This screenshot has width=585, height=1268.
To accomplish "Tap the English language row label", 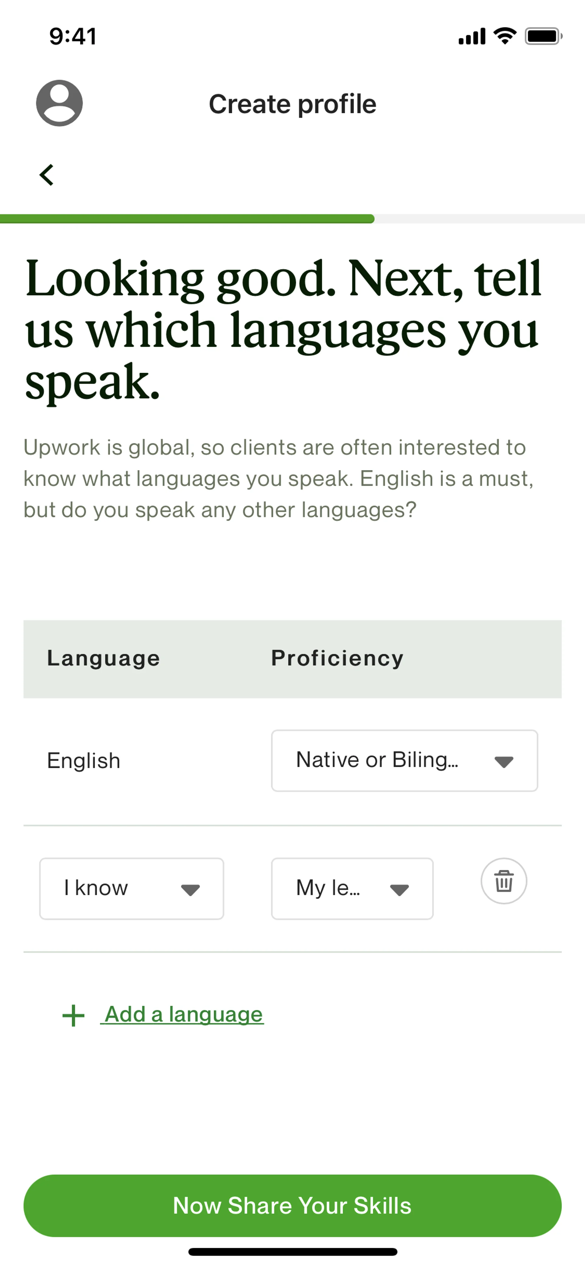I will point(83,760).
